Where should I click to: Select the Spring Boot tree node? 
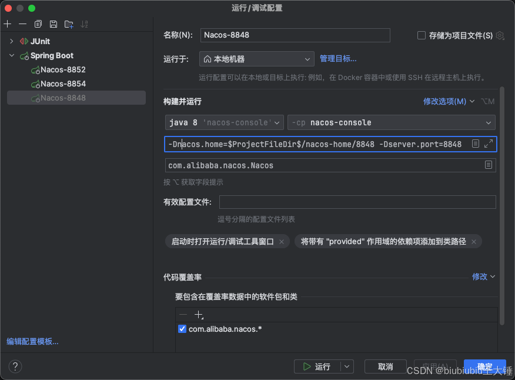pos(52,55)
